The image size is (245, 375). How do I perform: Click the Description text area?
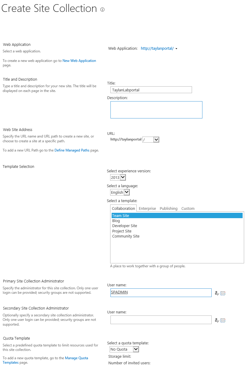click(156, 110)
